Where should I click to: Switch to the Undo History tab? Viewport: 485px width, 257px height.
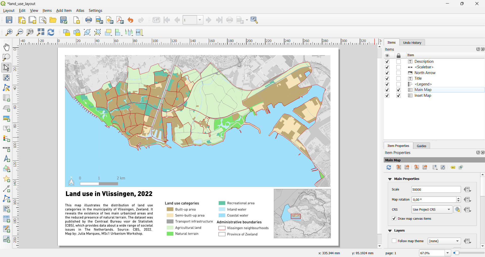[x=412, y=43]
